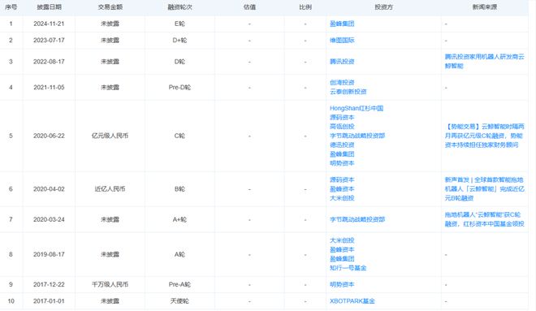Click the E轮 round cell

pyautogui.click(x=179, y=24)
